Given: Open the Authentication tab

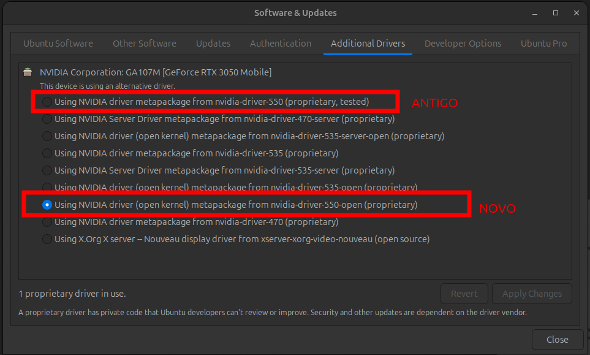Looking at the screenshot, I should pos(281,44).
